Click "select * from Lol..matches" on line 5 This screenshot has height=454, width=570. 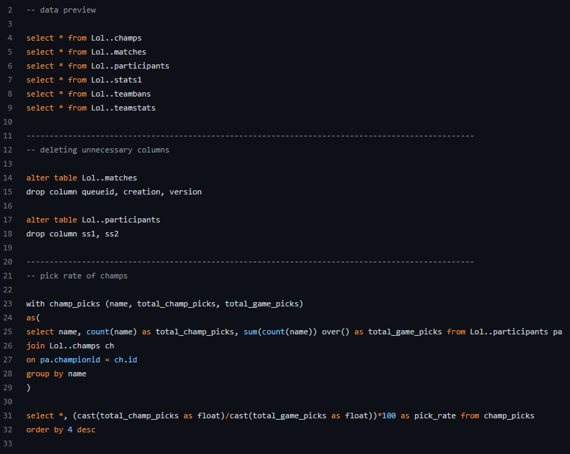(86, 52)
